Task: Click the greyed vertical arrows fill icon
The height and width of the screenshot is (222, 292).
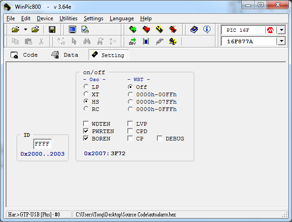Action: tap(113, 41)
